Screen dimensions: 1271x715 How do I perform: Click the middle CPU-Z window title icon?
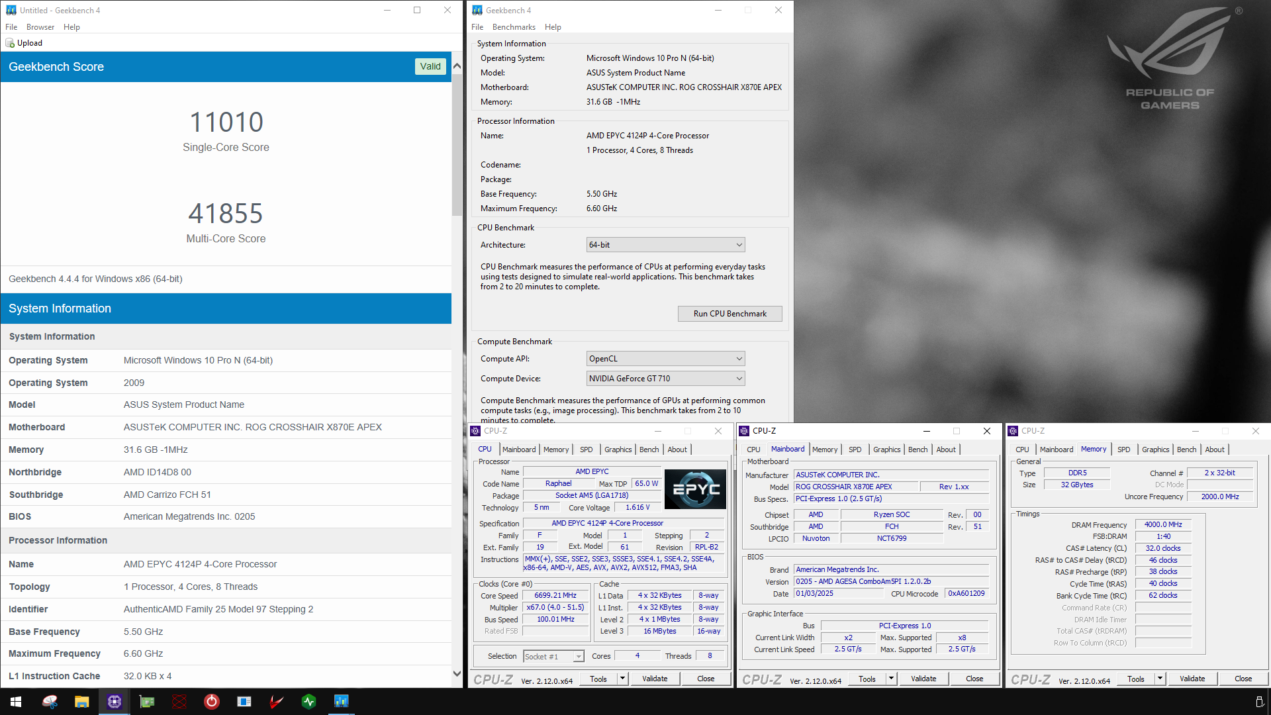pyautogui.click(x=744, y=431)
